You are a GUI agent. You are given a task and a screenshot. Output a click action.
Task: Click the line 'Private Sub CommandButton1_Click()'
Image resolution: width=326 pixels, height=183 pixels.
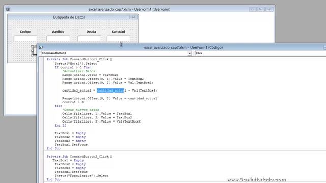coord(79,59)
